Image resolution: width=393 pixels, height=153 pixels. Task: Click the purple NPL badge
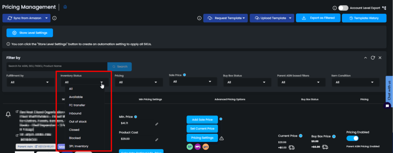(198, 147)
